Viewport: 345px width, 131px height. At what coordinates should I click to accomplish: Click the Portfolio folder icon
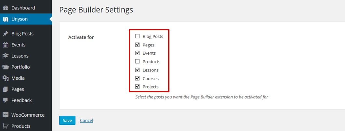click(x=6, y=67)
